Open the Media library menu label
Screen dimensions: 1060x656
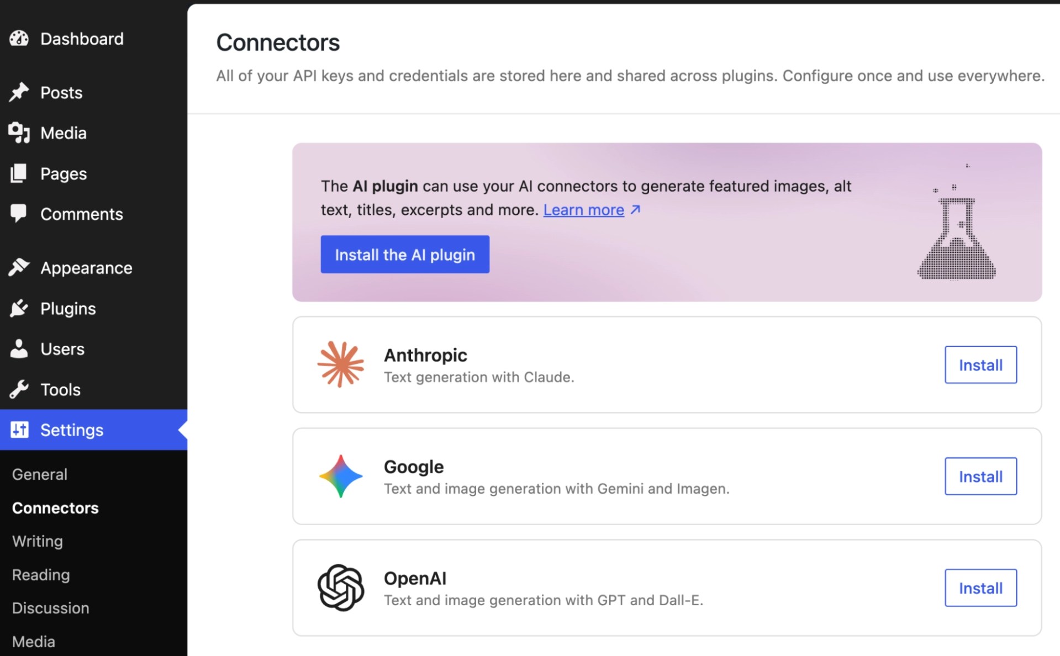[x=64, y=133]
